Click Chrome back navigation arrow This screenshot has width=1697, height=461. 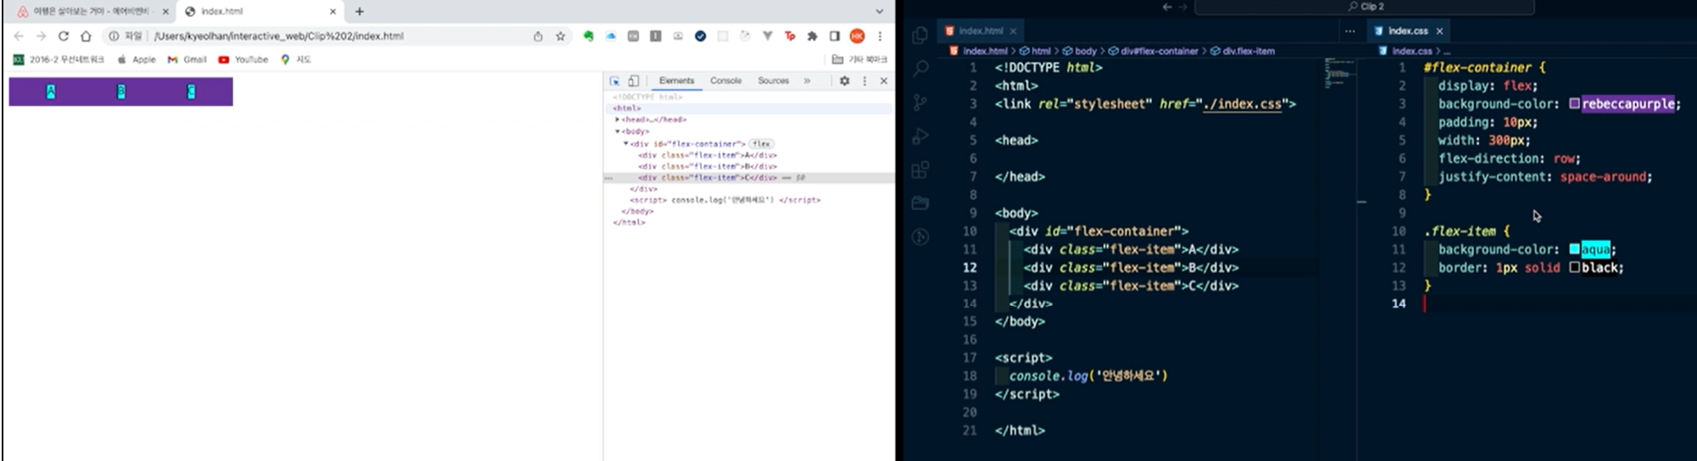click(x=19, y=36)
